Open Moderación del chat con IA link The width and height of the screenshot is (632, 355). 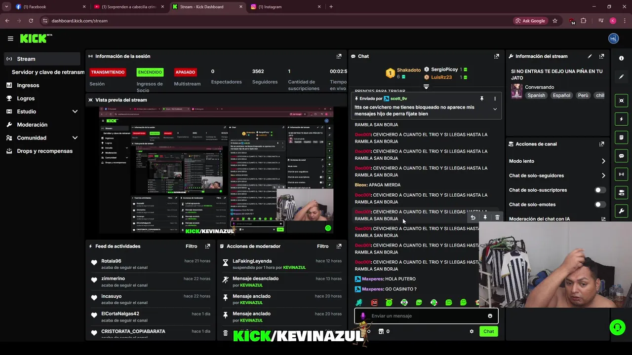point(557,219)
